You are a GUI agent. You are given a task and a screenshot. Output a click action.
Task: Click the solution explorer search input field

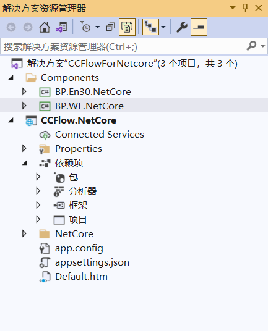123,46
